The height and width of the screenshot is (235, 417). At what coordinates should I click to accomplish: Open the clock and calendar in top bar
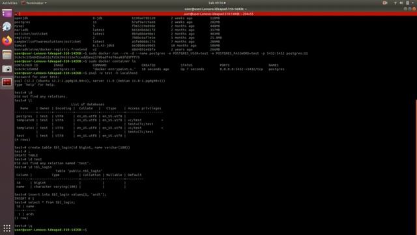(x=217, y=3)
